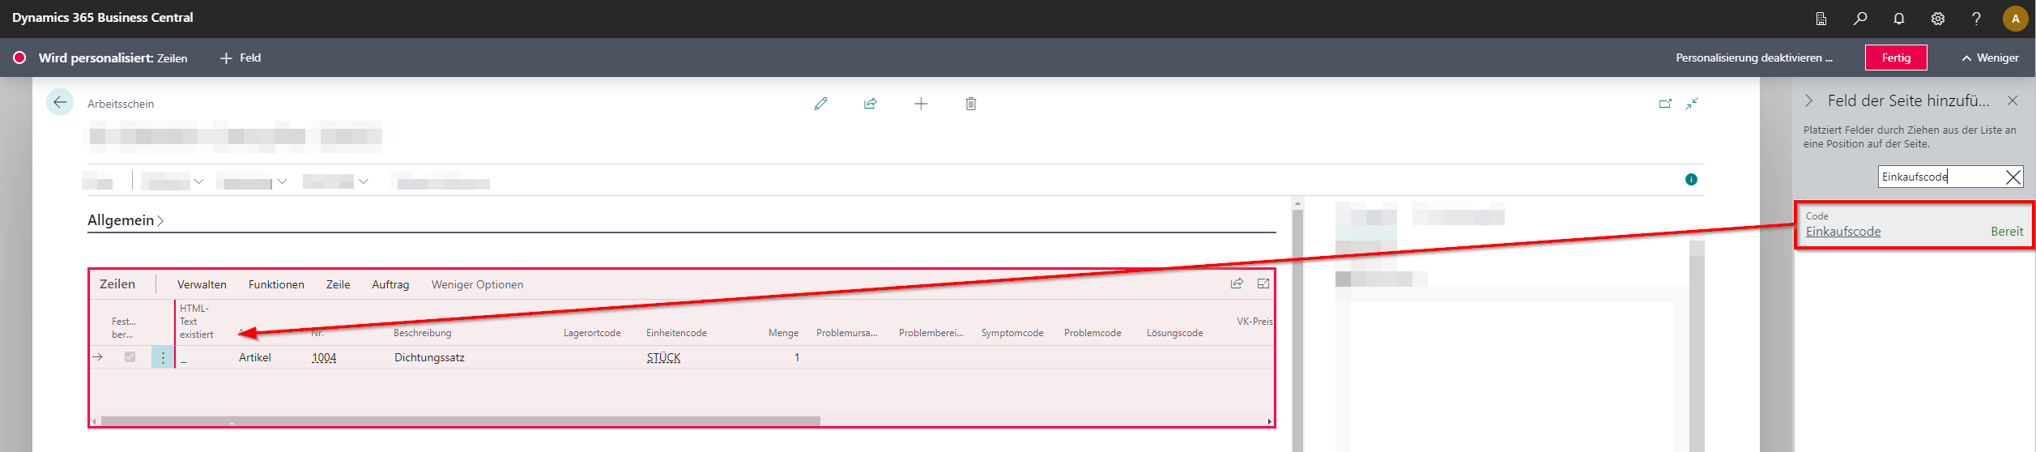Click Weniger Optionen in Zeilen
The image size is (2036, 452).
[x=477, y=284]
